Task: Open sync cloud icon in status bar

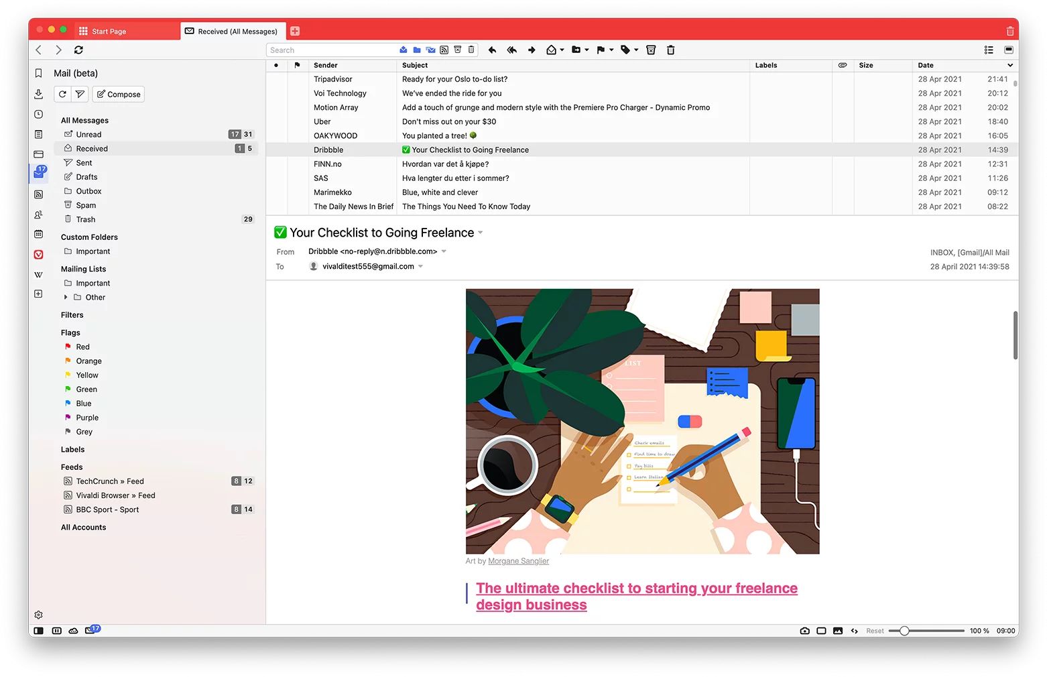Action: (x=73, y=631)
